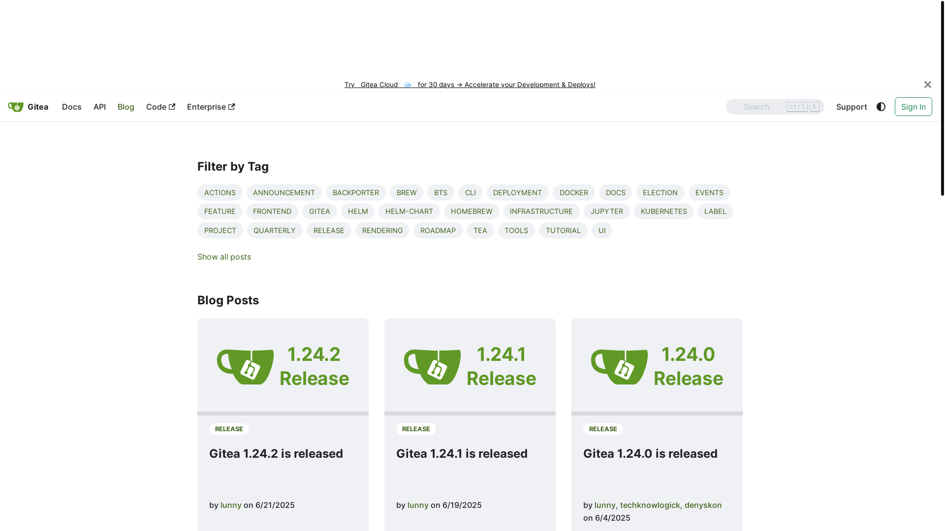
Task: Select the UI tag
Action: pos(602,231)
